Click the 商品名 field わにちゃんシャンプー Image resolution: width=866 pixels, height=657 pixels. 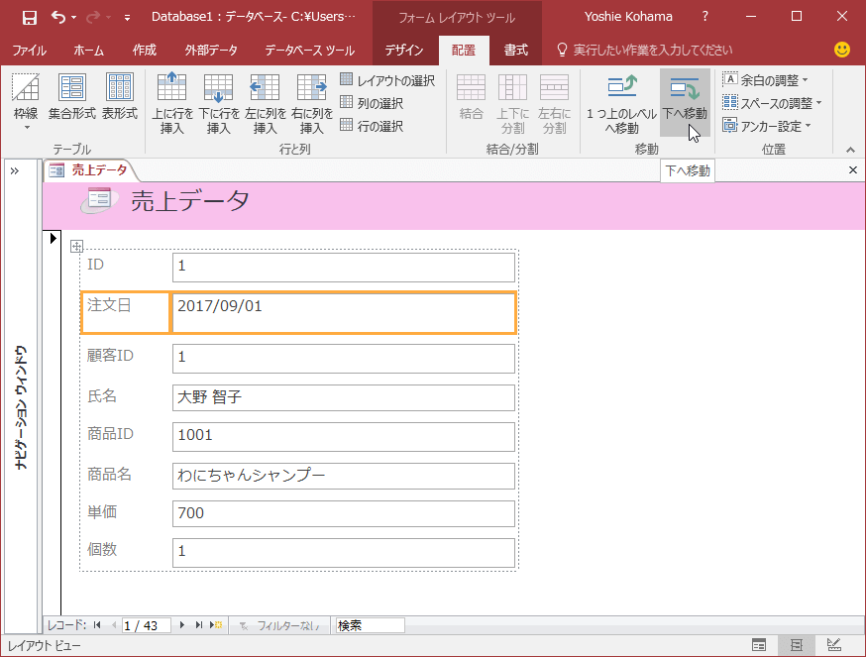point(344,476)
